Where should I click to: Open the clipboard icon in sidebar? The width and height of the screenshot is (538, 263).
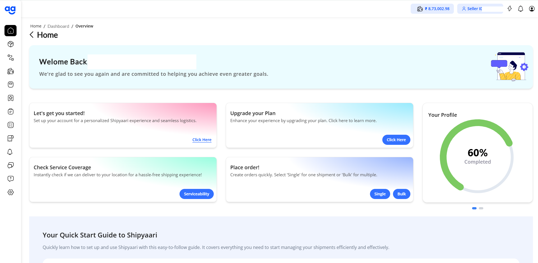click(x=11, y=111)
